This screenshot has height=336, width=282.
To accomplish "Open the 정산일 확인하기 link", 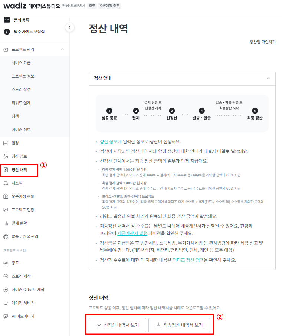I will 262,42.
